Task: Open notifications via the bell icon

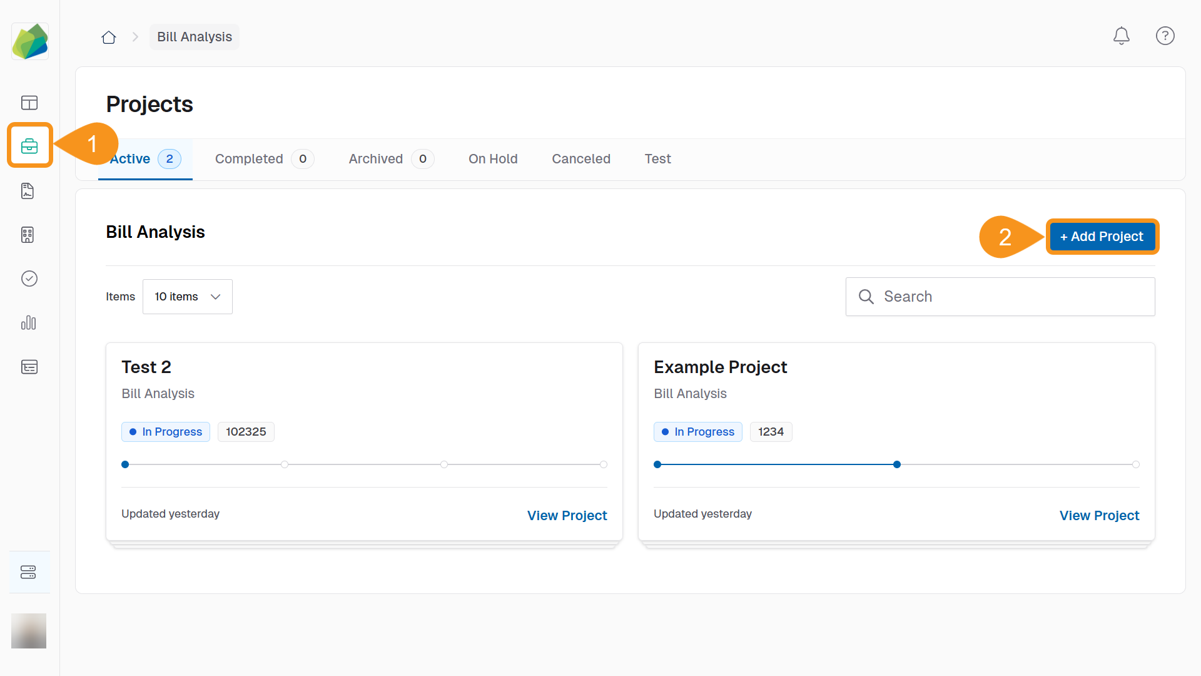Action: (1121, 36)
